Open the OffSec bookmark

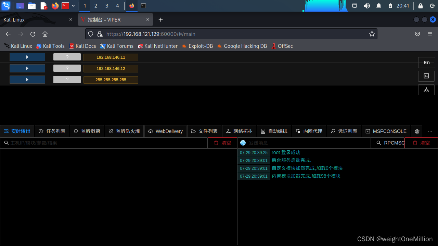[x=282, y=46]
